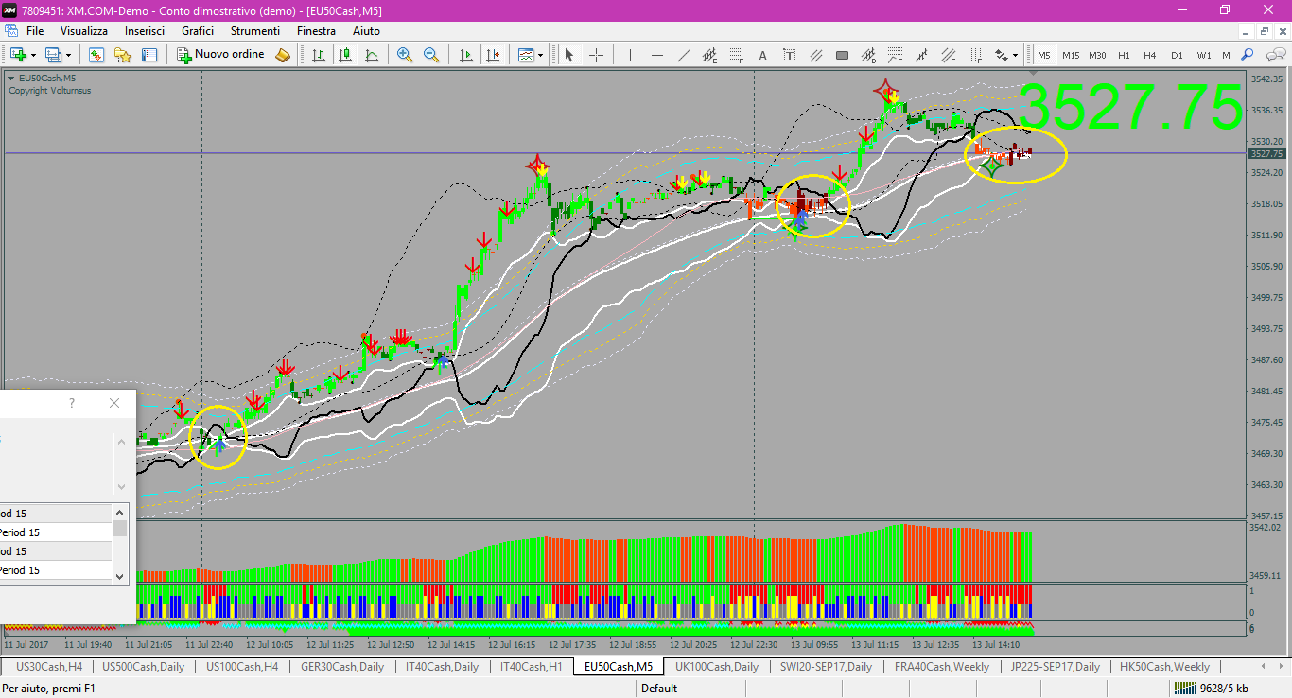Switch to the UK100Cash,Daily chart tab
The width and height of the screenshot is (1292, 698).
click(x=716, y=667)
